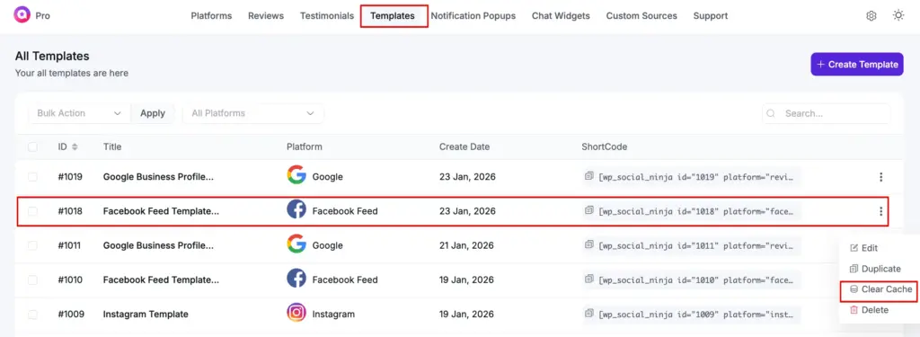Open Google Business Profile template #1019 title

pos(158,177)
